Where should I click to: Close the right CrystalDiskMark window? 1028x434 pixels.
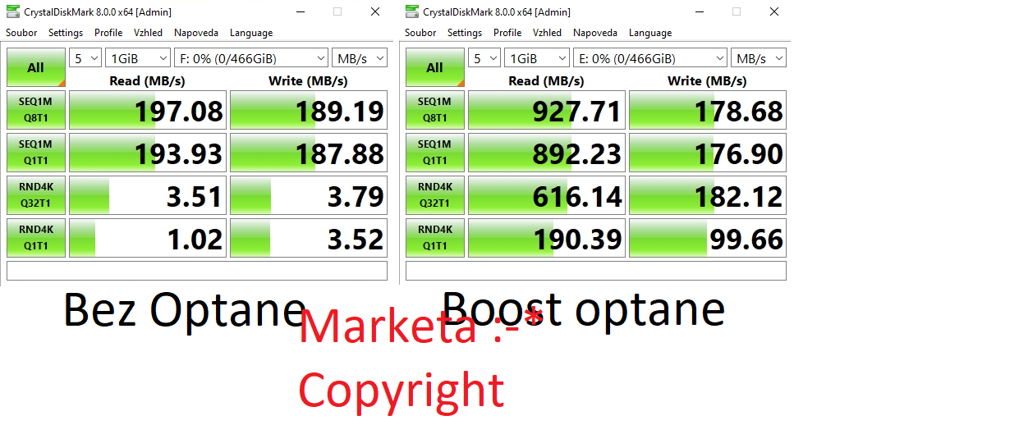click(x=774, y=11)
